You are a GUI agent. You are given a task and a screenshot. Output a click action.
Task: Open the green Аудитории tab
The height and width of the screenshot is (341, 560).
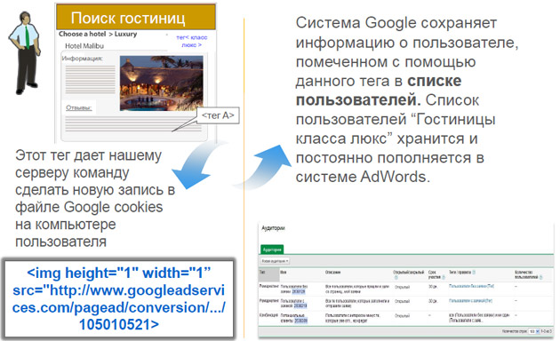272,250
